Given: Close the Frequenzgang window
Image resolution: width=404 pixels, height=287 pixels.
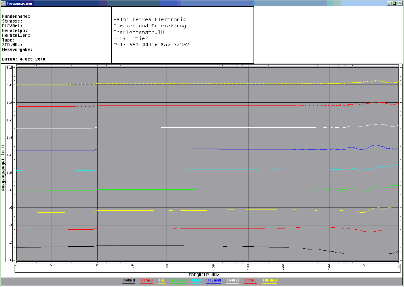Looking at the screenshot, I should pyautogui.click(x=400, y=3).
